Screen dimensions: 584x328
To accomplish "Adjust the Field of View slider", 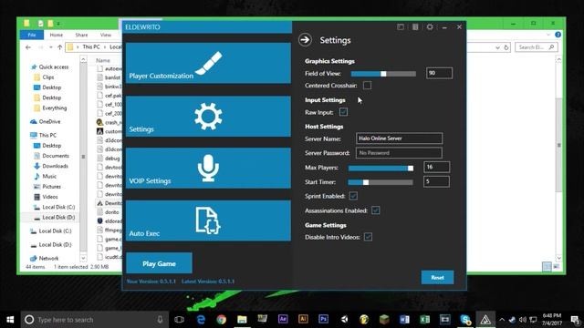I will point(383,74).
